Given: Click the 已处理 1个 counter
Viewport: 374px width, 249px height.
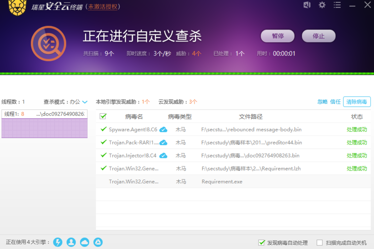Looking at the screenshot, I should 229,54.
